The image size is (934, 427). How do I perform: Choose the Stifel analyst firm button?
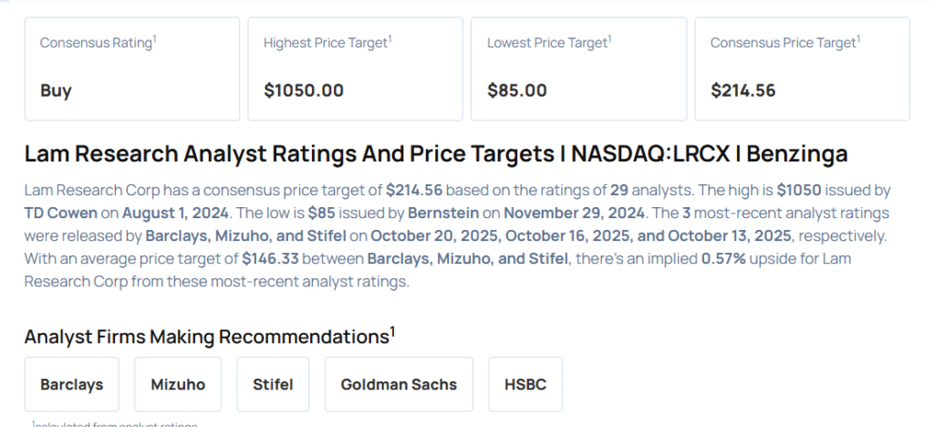point(273,384)
